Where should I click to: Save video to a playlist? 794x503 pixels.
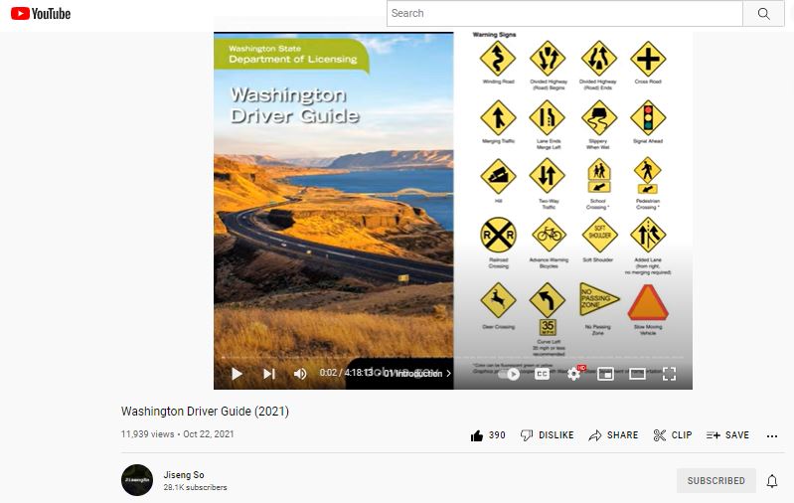click(727, 435)
